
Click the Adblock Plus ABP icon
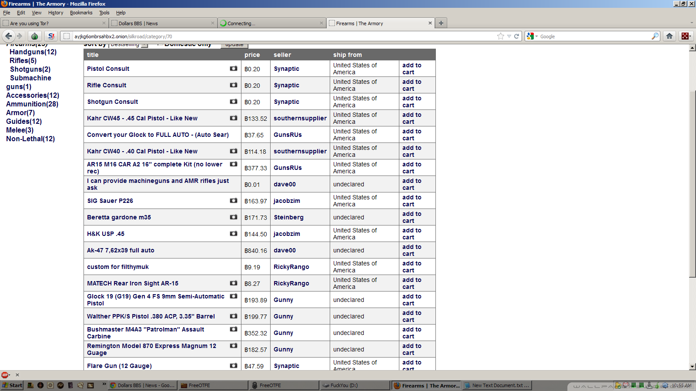click(x=4, y=374)
